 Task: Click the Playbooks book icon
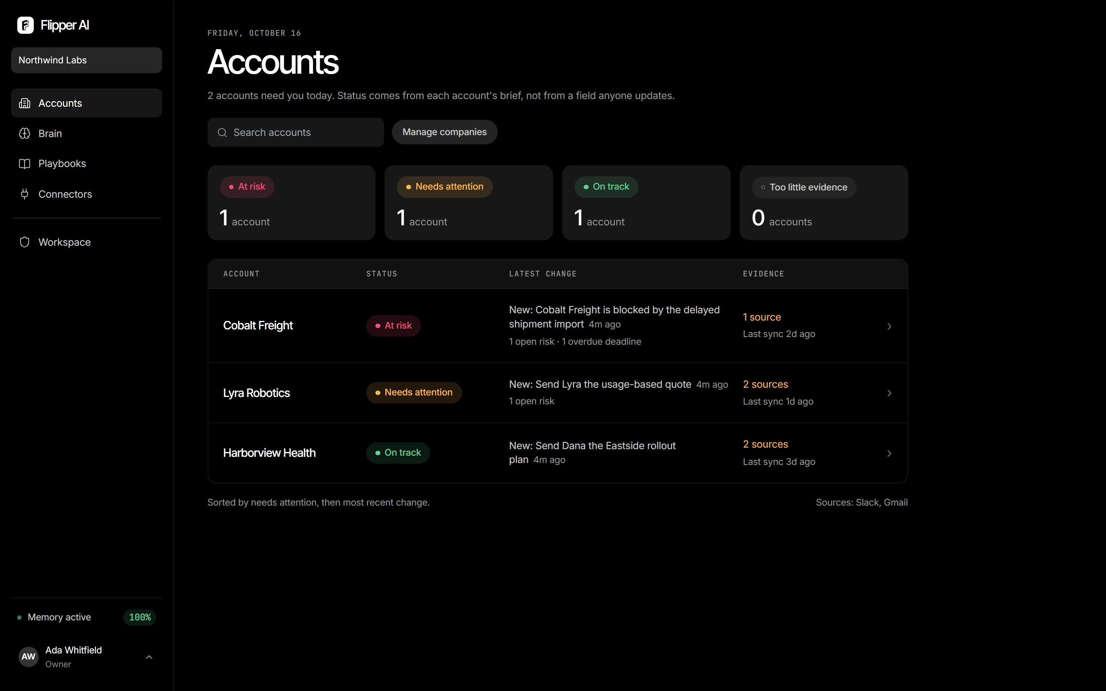25,164
